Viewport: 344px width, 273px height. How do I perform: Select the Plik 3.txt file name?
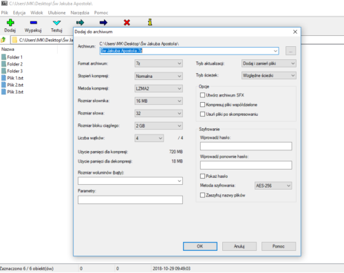click(x=15, y=92)
